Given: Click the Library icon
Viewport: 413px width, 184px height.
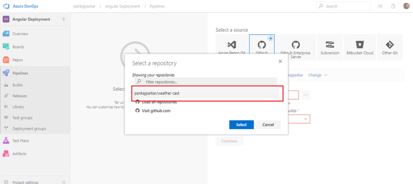Looking at the screenshot, I should pos(6,107).
